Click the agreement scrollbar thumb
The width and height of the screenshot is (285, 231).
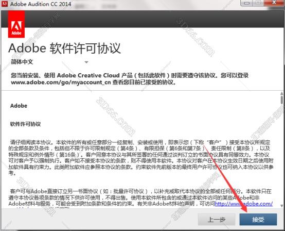282,100
